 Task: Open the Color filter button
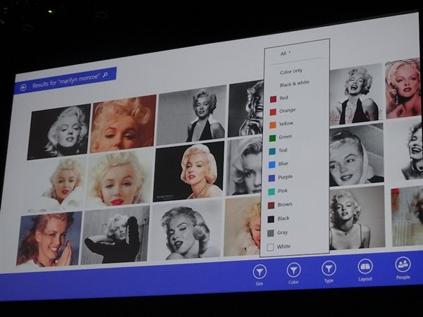pos(293,271)
